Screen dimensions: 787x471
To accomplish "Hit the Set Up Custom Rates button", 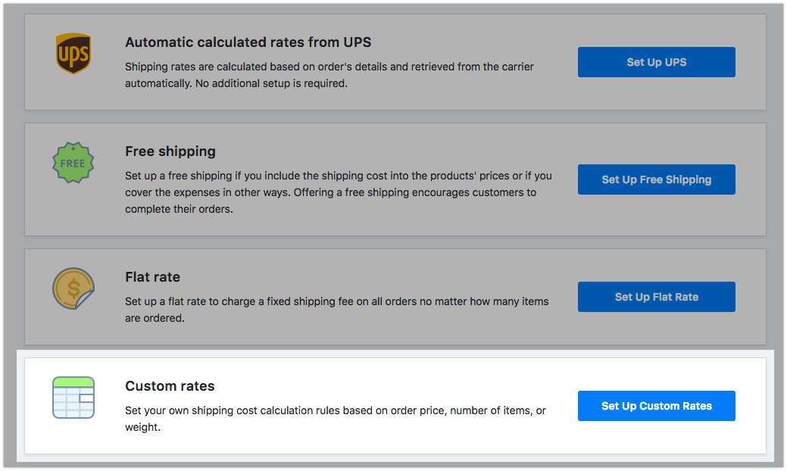I will 656,406.
